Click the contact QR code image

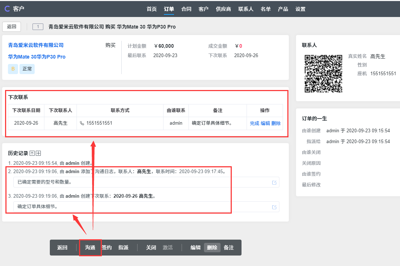click(323, 73)
